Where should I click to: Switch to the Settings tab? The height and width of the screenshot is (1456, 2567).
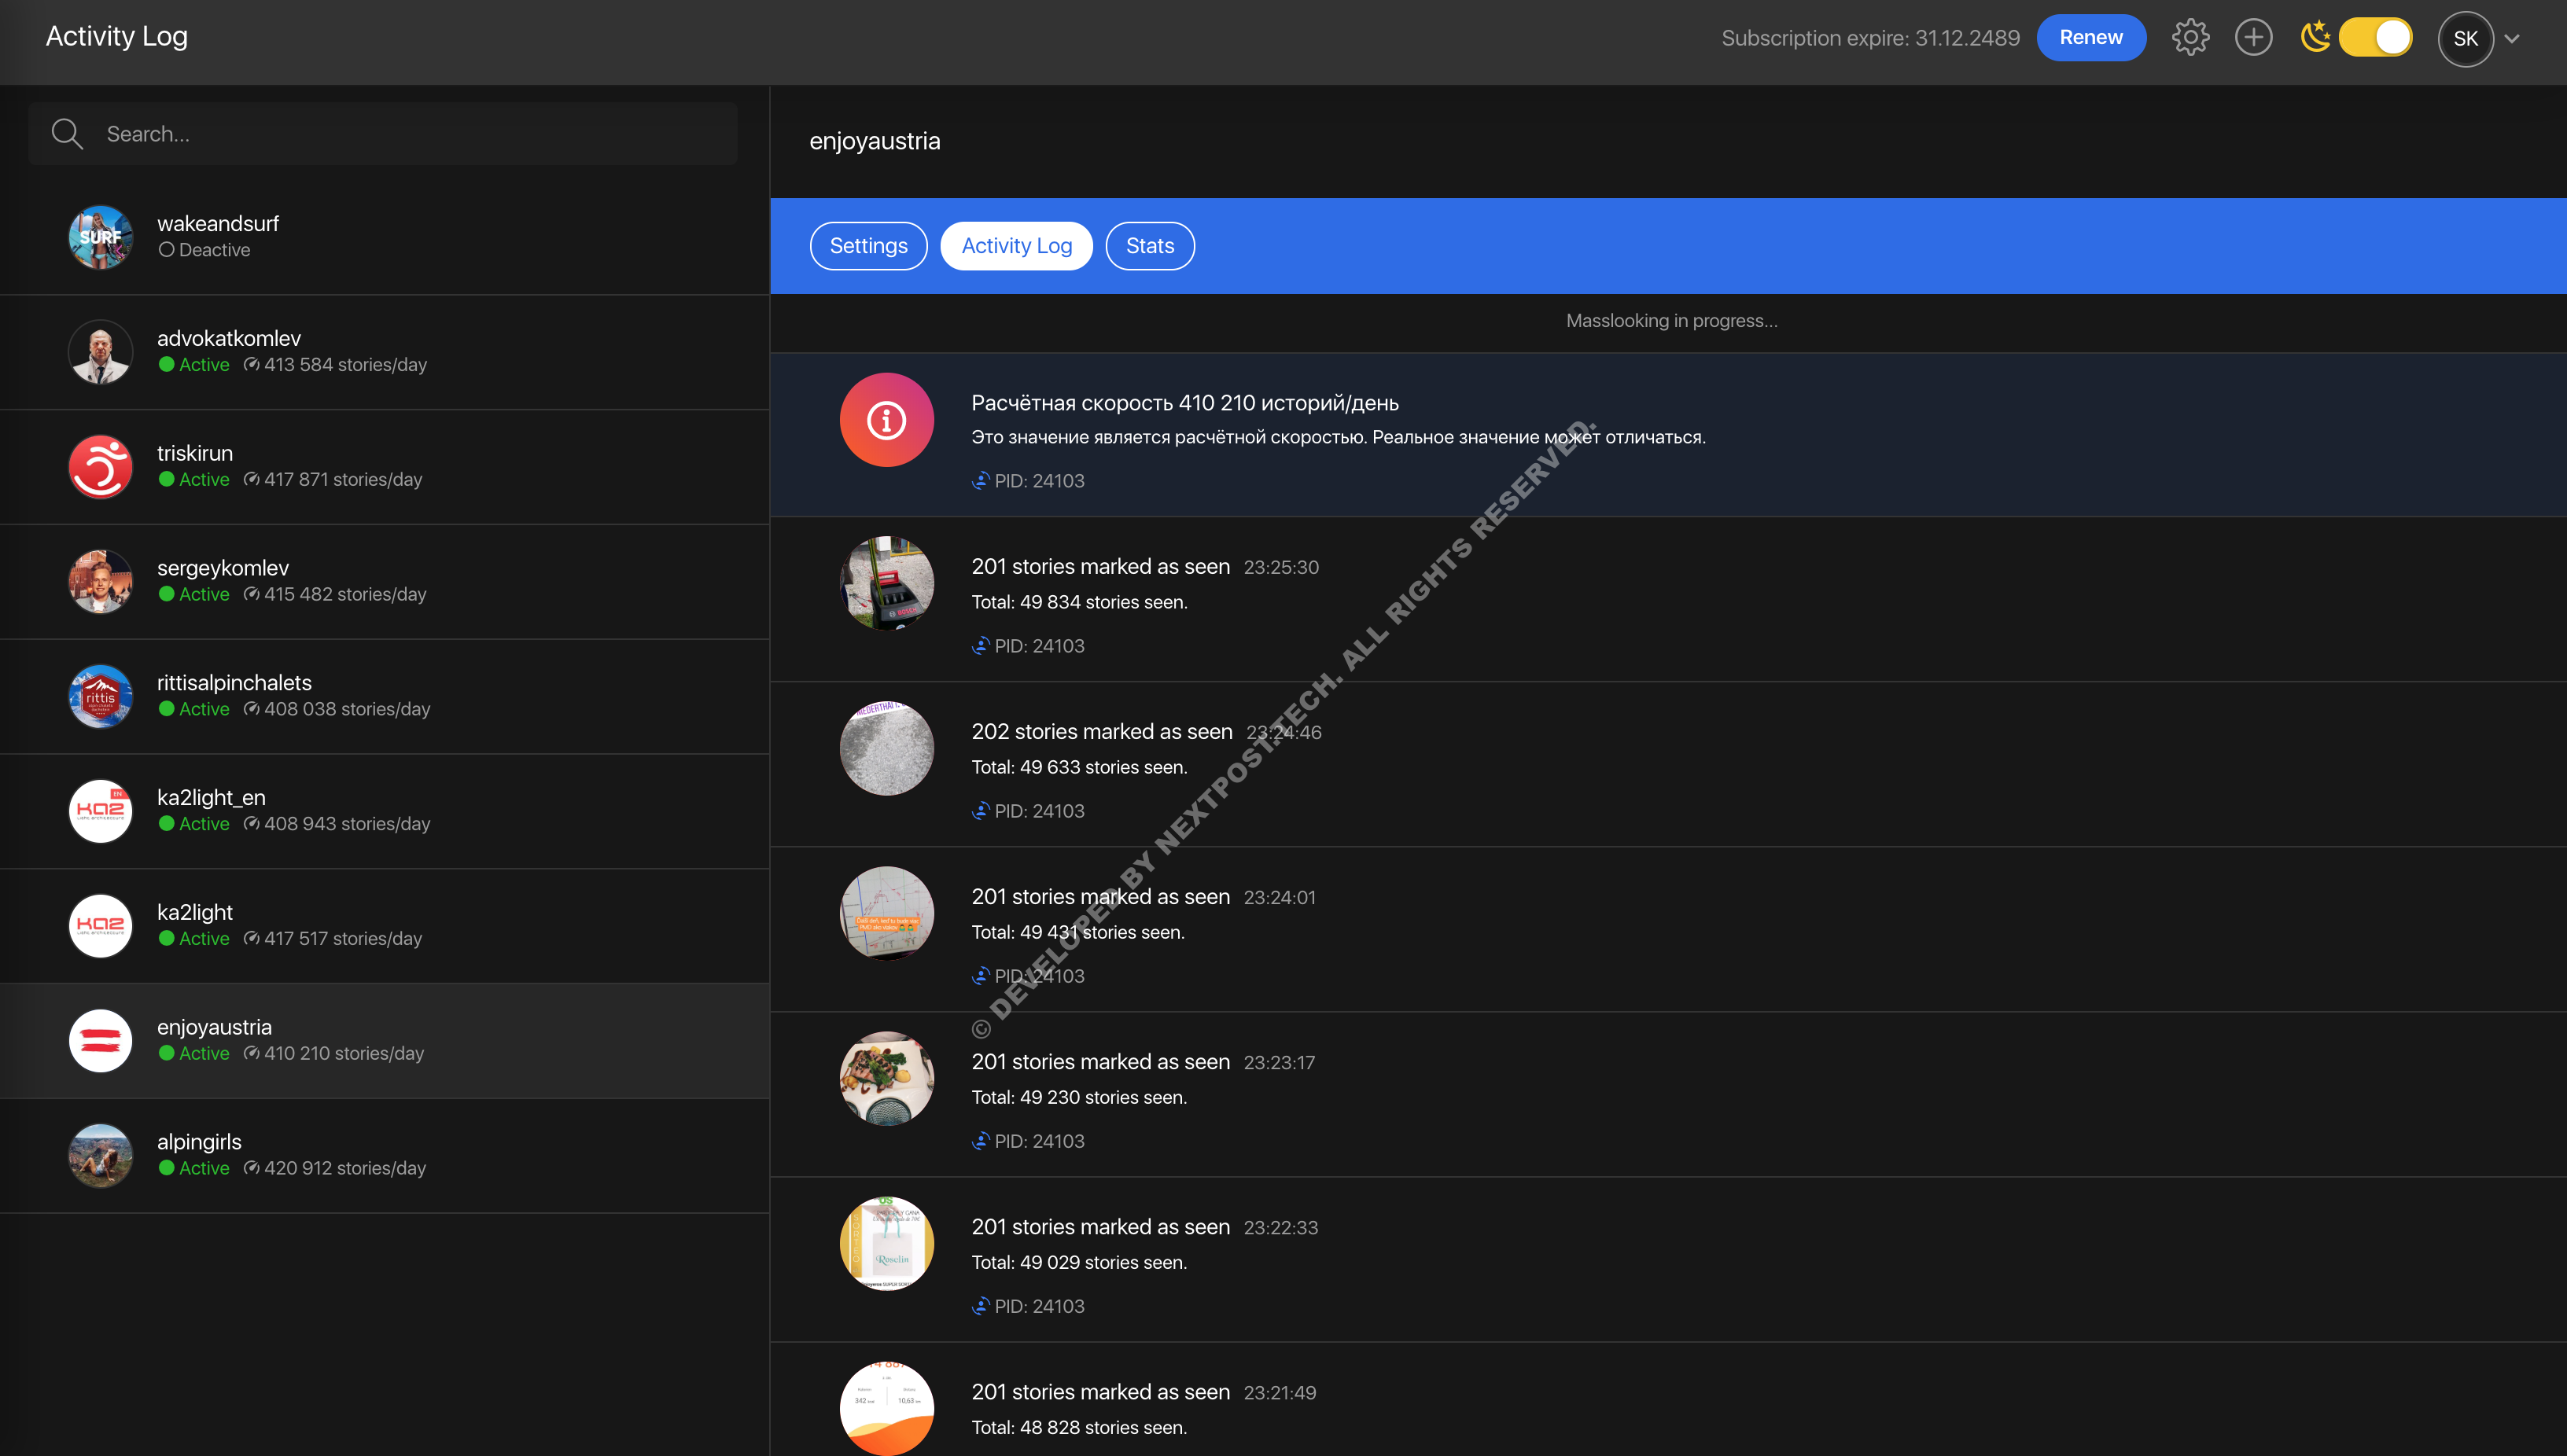(x=867, y=246)
